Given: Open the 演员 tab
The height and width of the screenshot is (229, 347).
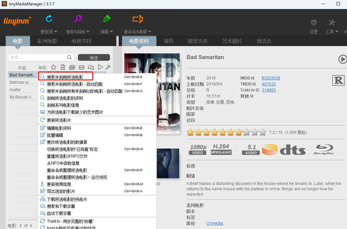Looking at the screenshot, I should [x=168, y=41].
